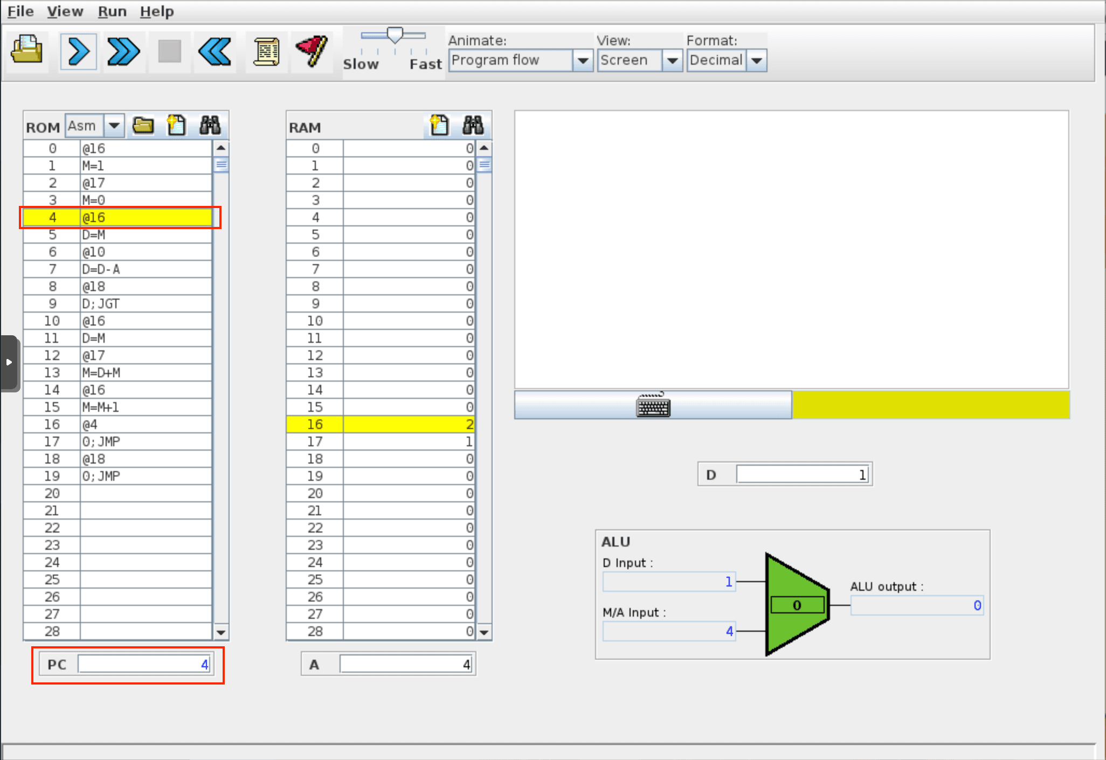Click the red breakpoints flag icon
1106x760 pixels.
(x=312, y=52)
